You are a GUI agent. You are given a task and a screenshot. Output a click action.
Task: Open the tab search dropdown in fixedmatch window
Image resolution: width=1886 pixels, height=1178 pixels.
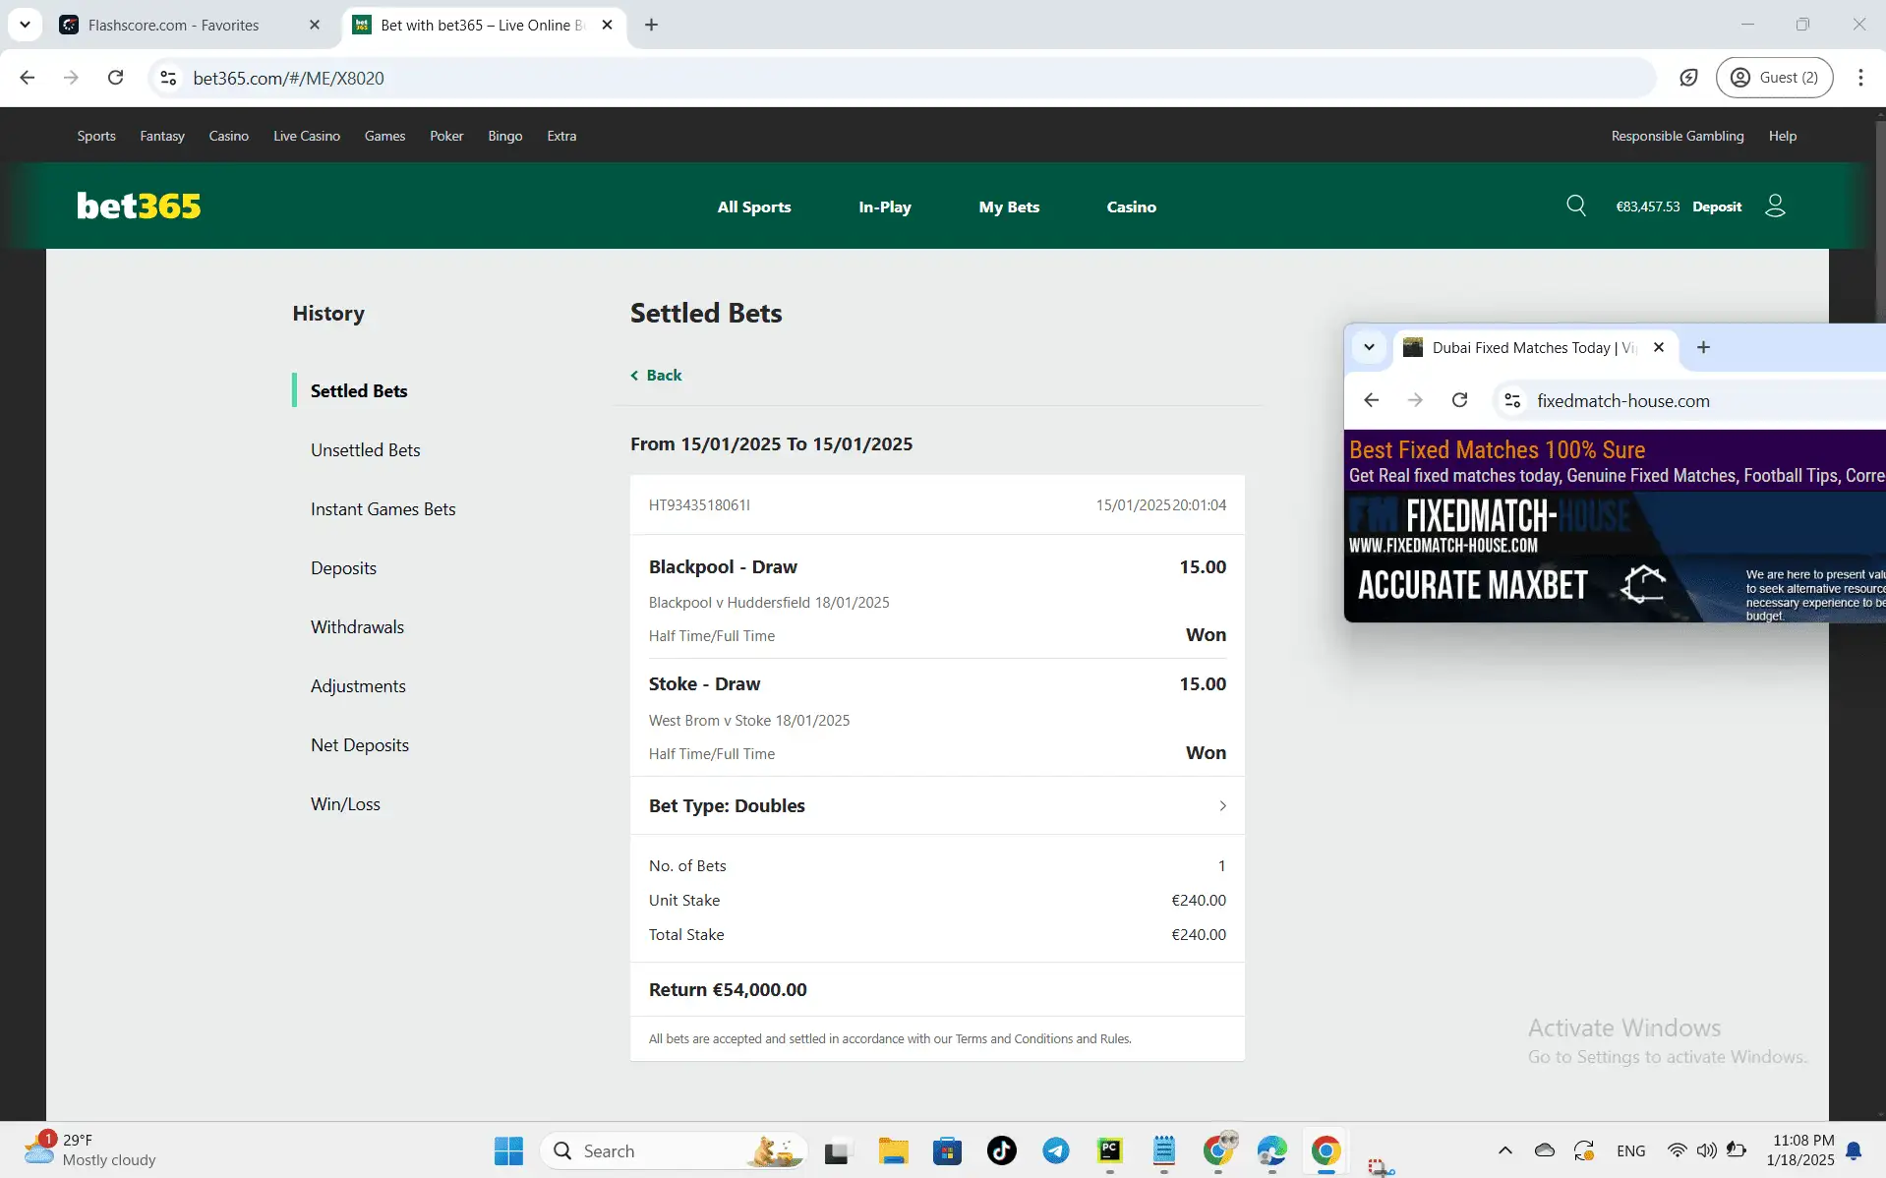[1369, 347]
